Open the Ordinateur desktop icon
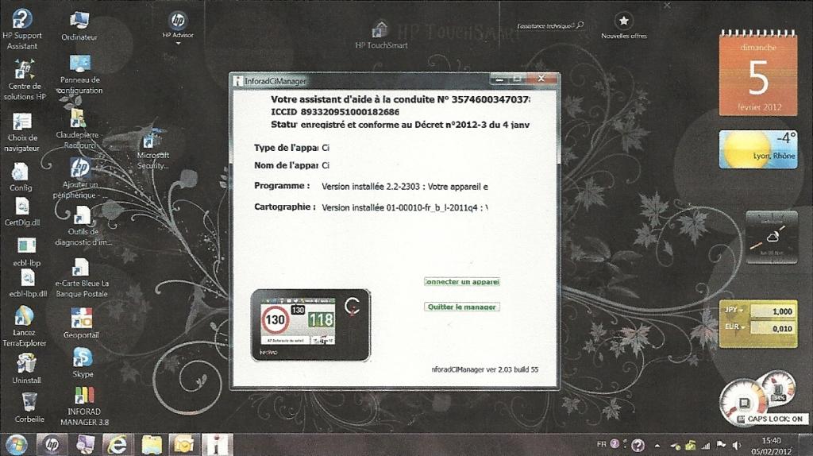Viewport: 813px width, 456px height. pyautogui.click(x=79, y=26)
